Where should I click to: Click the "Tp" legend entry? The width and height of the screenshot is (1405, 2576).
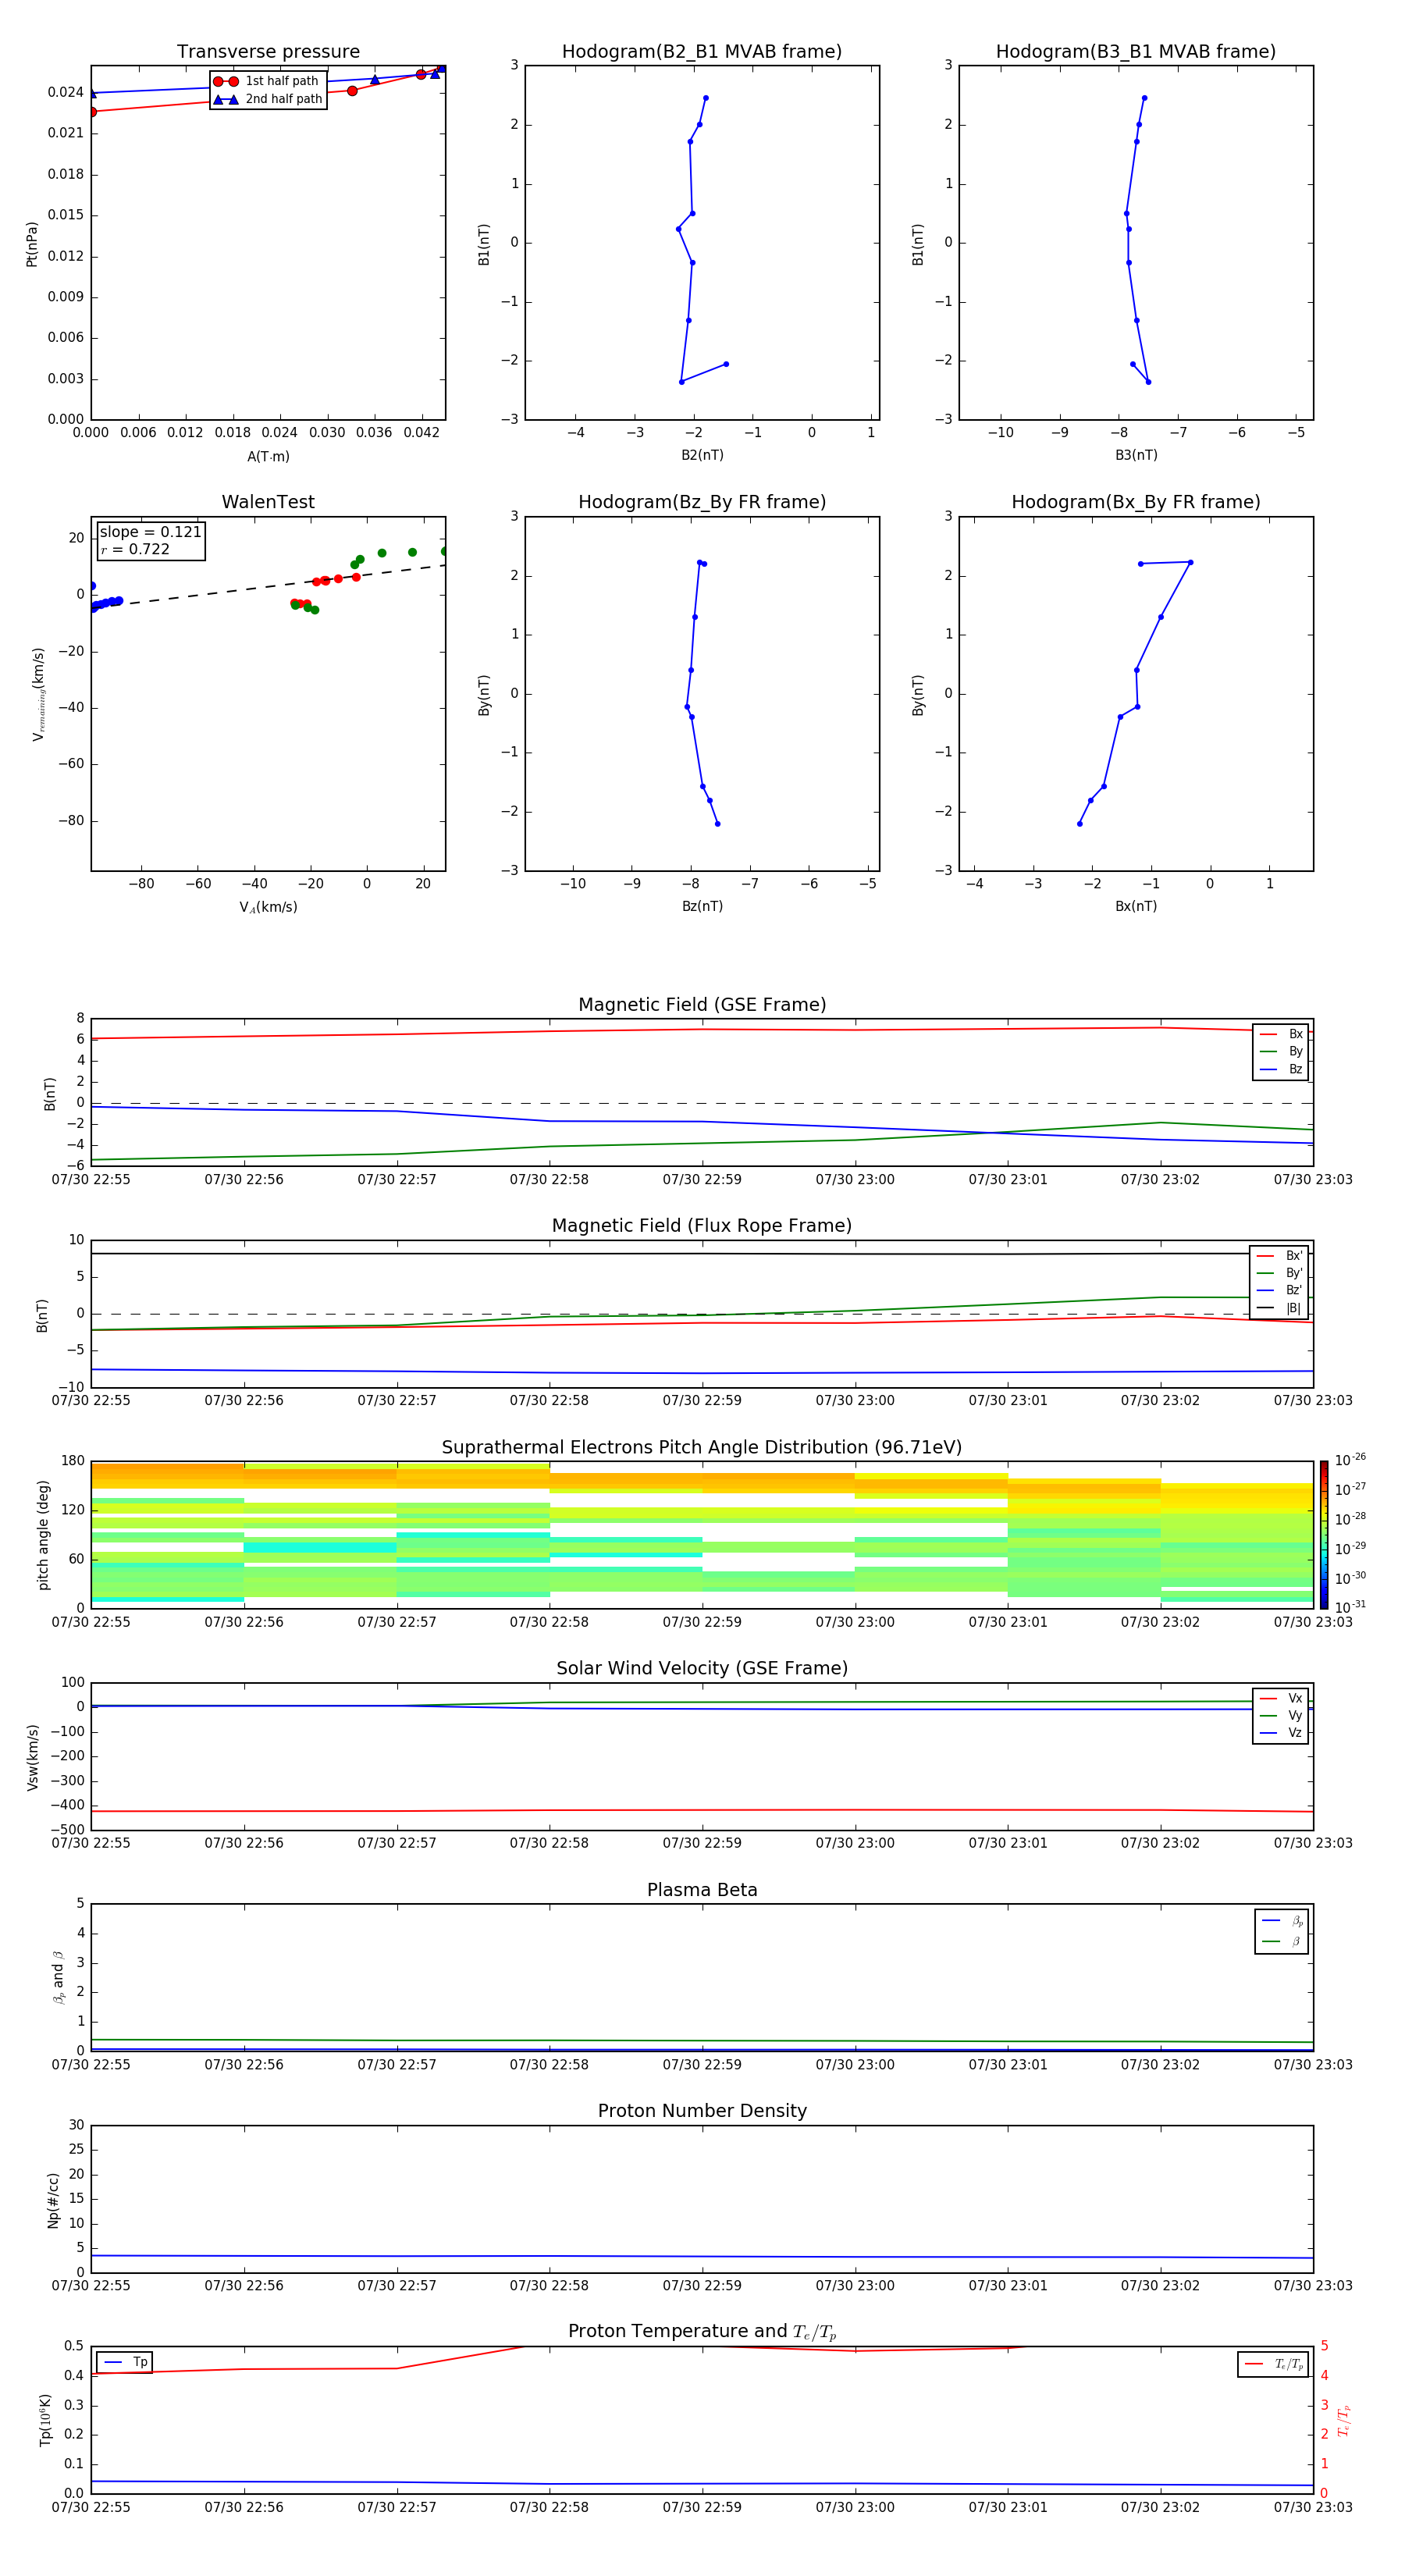126,2362
